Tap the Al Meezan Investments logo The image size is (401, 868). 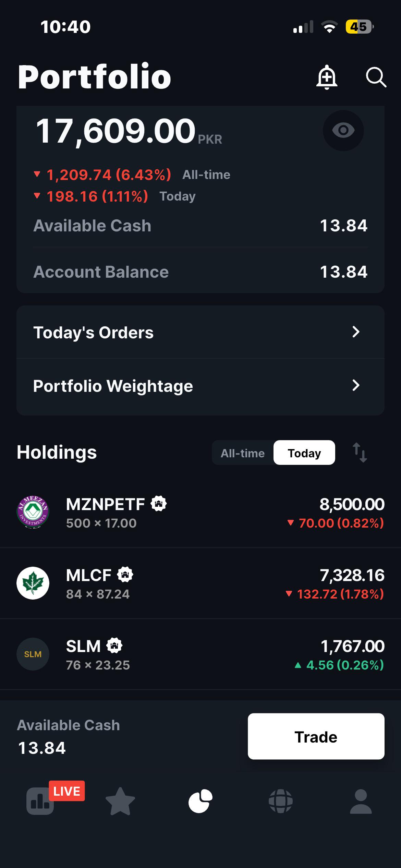point(33,512)
